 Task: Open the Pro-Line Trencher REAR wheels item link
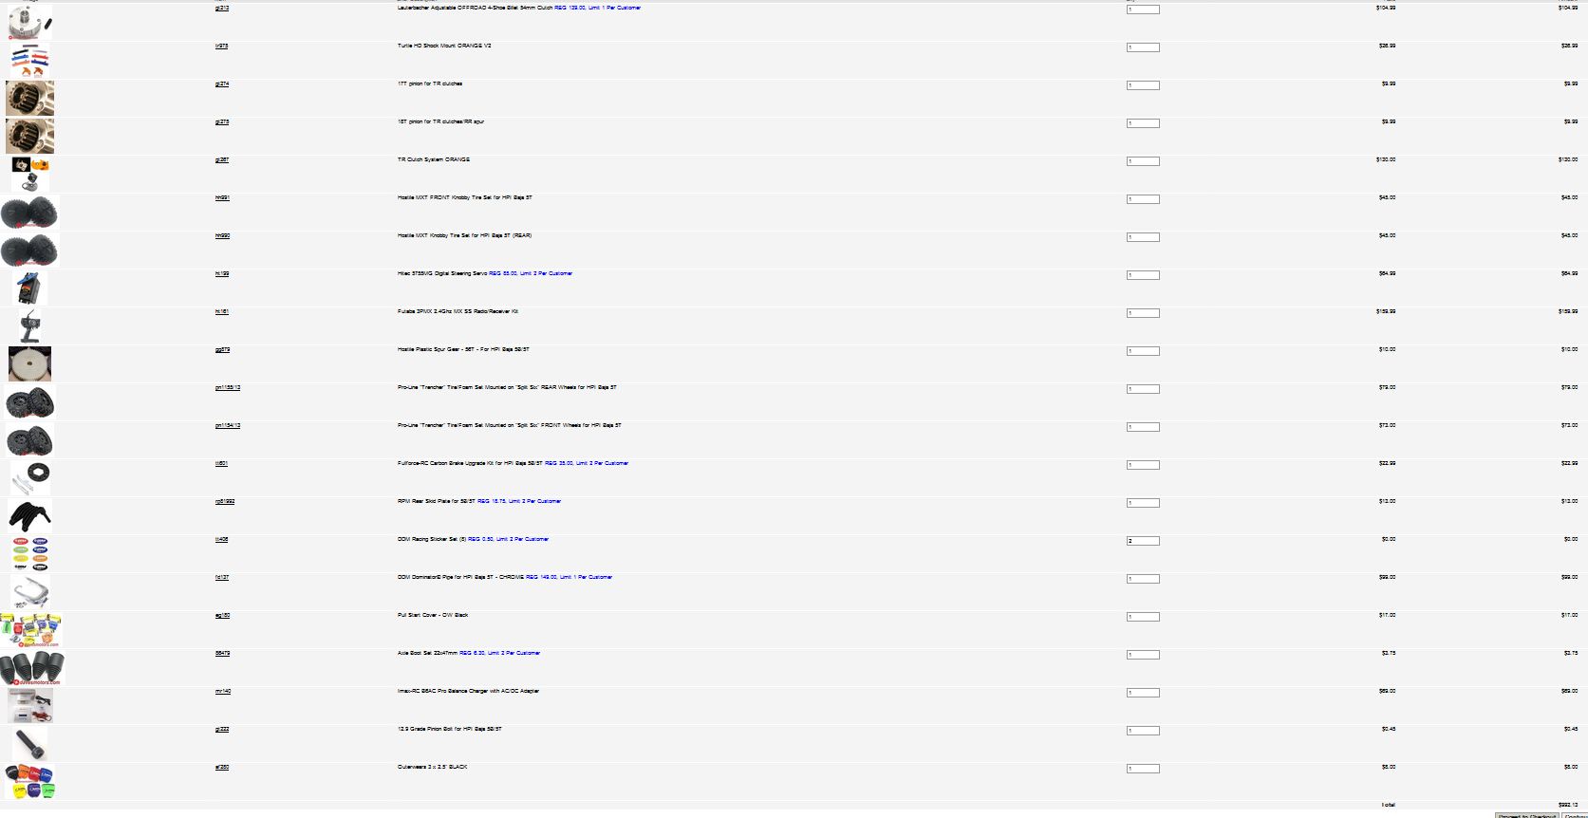[228, 388]
